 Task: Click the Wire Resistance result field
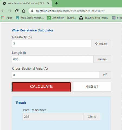click(53, 117)
